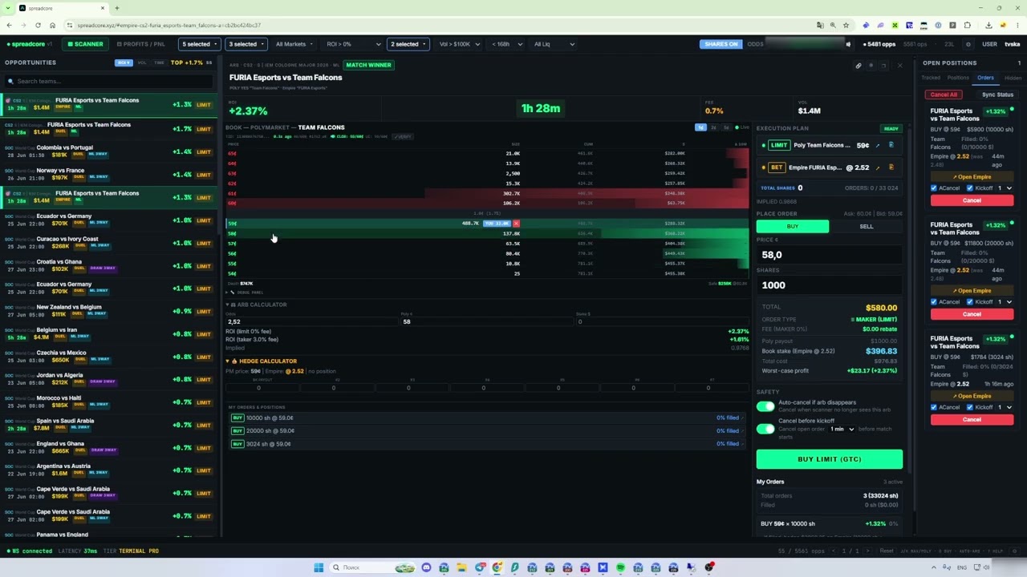Open external link arrow on Poly LIMIT row
Viewport: 1027px width, 577px height.
click(x=878, y=145)
